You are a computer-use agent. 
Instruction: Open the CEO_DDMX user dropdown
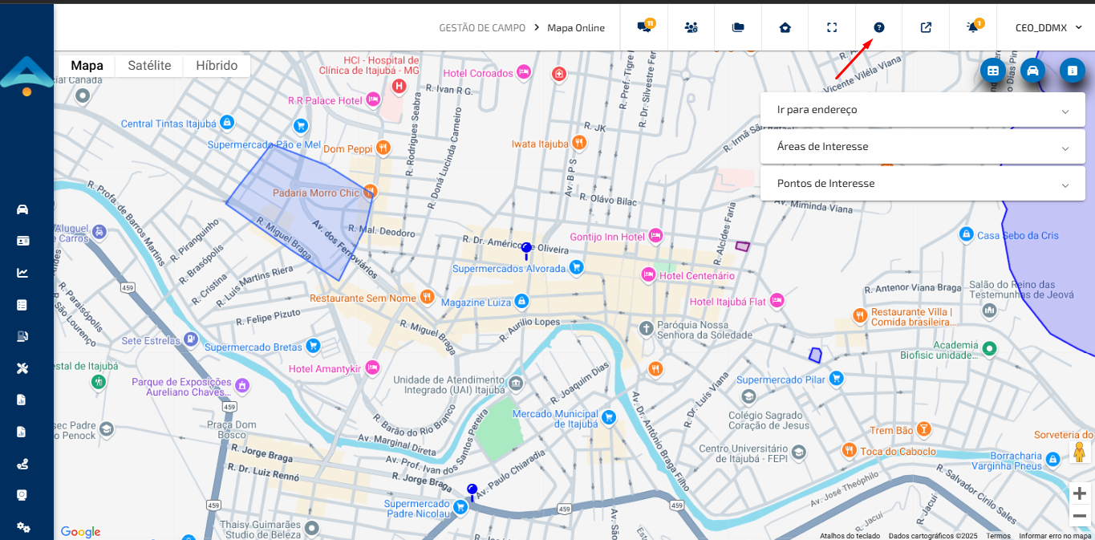(1048, 27)
